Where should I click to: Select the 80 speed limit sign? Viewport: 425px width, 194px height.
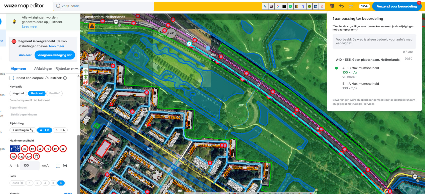(x=55, y=149)
